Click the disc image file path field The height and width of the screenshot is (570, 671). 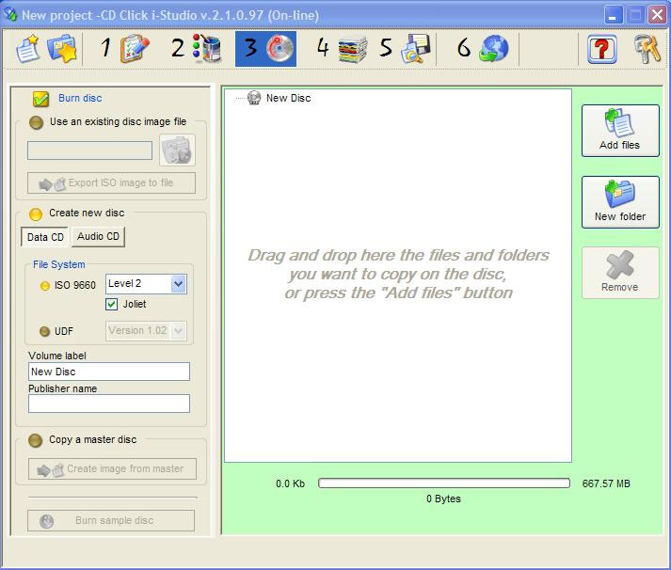coord(89,150)
